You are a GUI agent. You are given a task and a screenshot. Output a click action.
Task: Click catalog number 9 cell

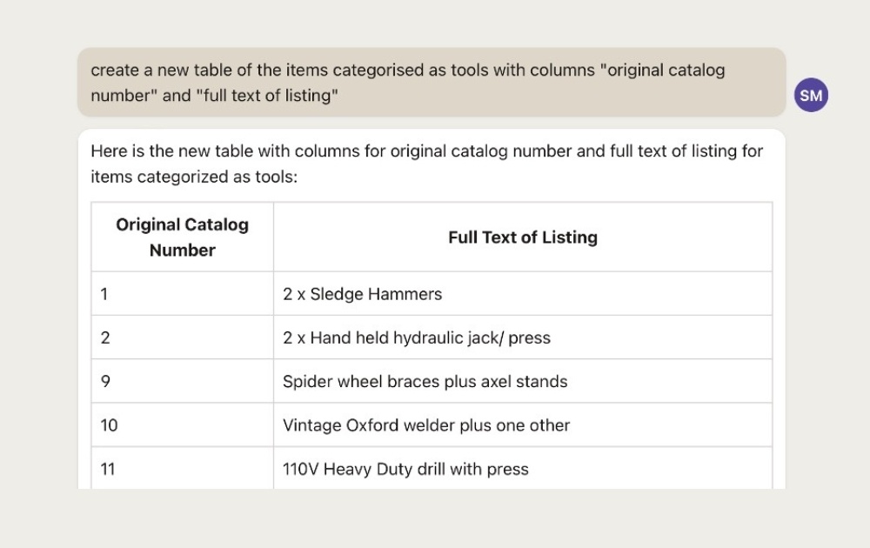(x=183, y=382)
